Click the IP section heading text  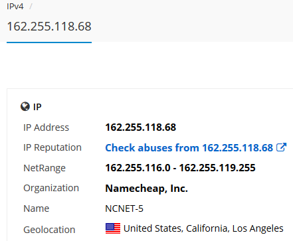tap(37, 107)
